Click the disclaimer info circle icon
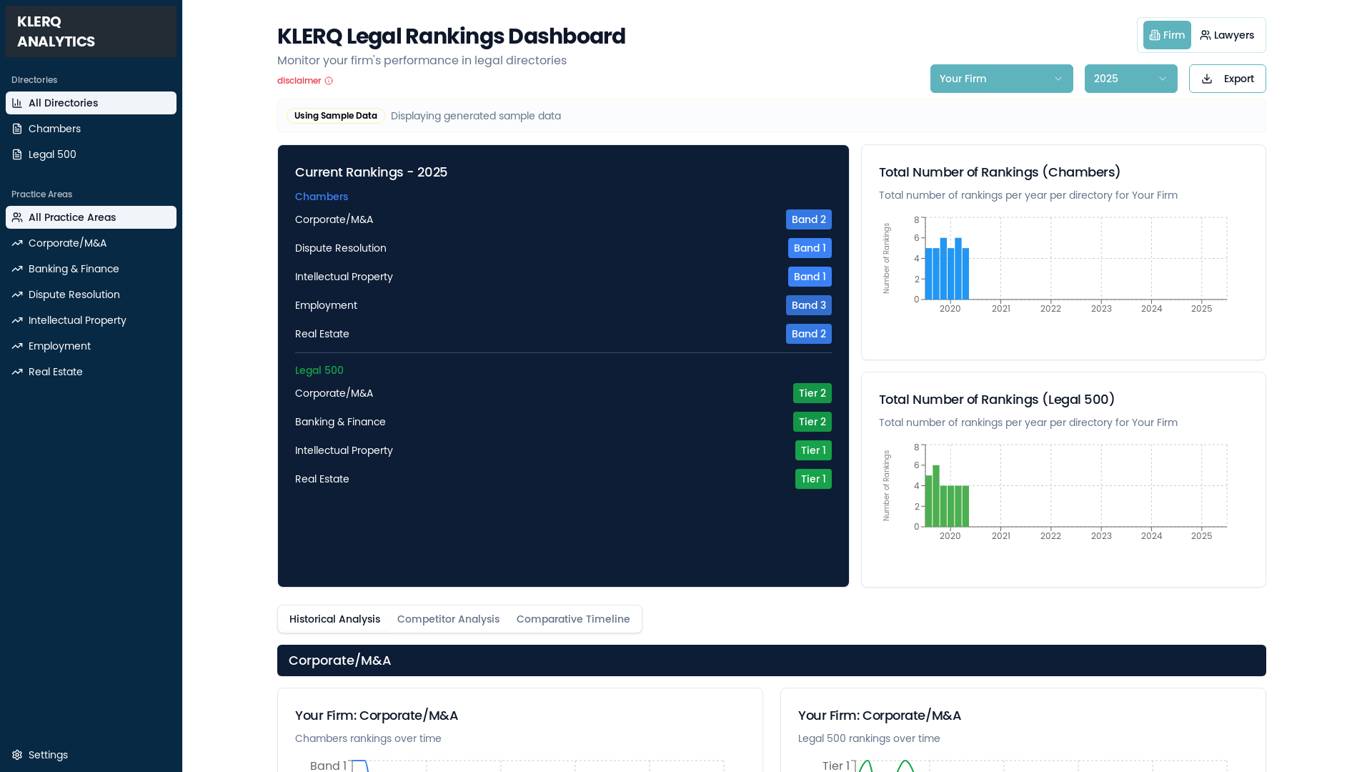This screenshot has width=1372, height=772. tap(329, 81)
